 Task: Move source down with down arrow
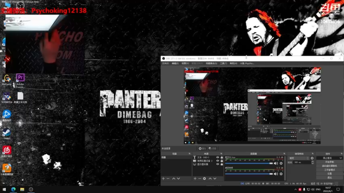coord(215,178)
